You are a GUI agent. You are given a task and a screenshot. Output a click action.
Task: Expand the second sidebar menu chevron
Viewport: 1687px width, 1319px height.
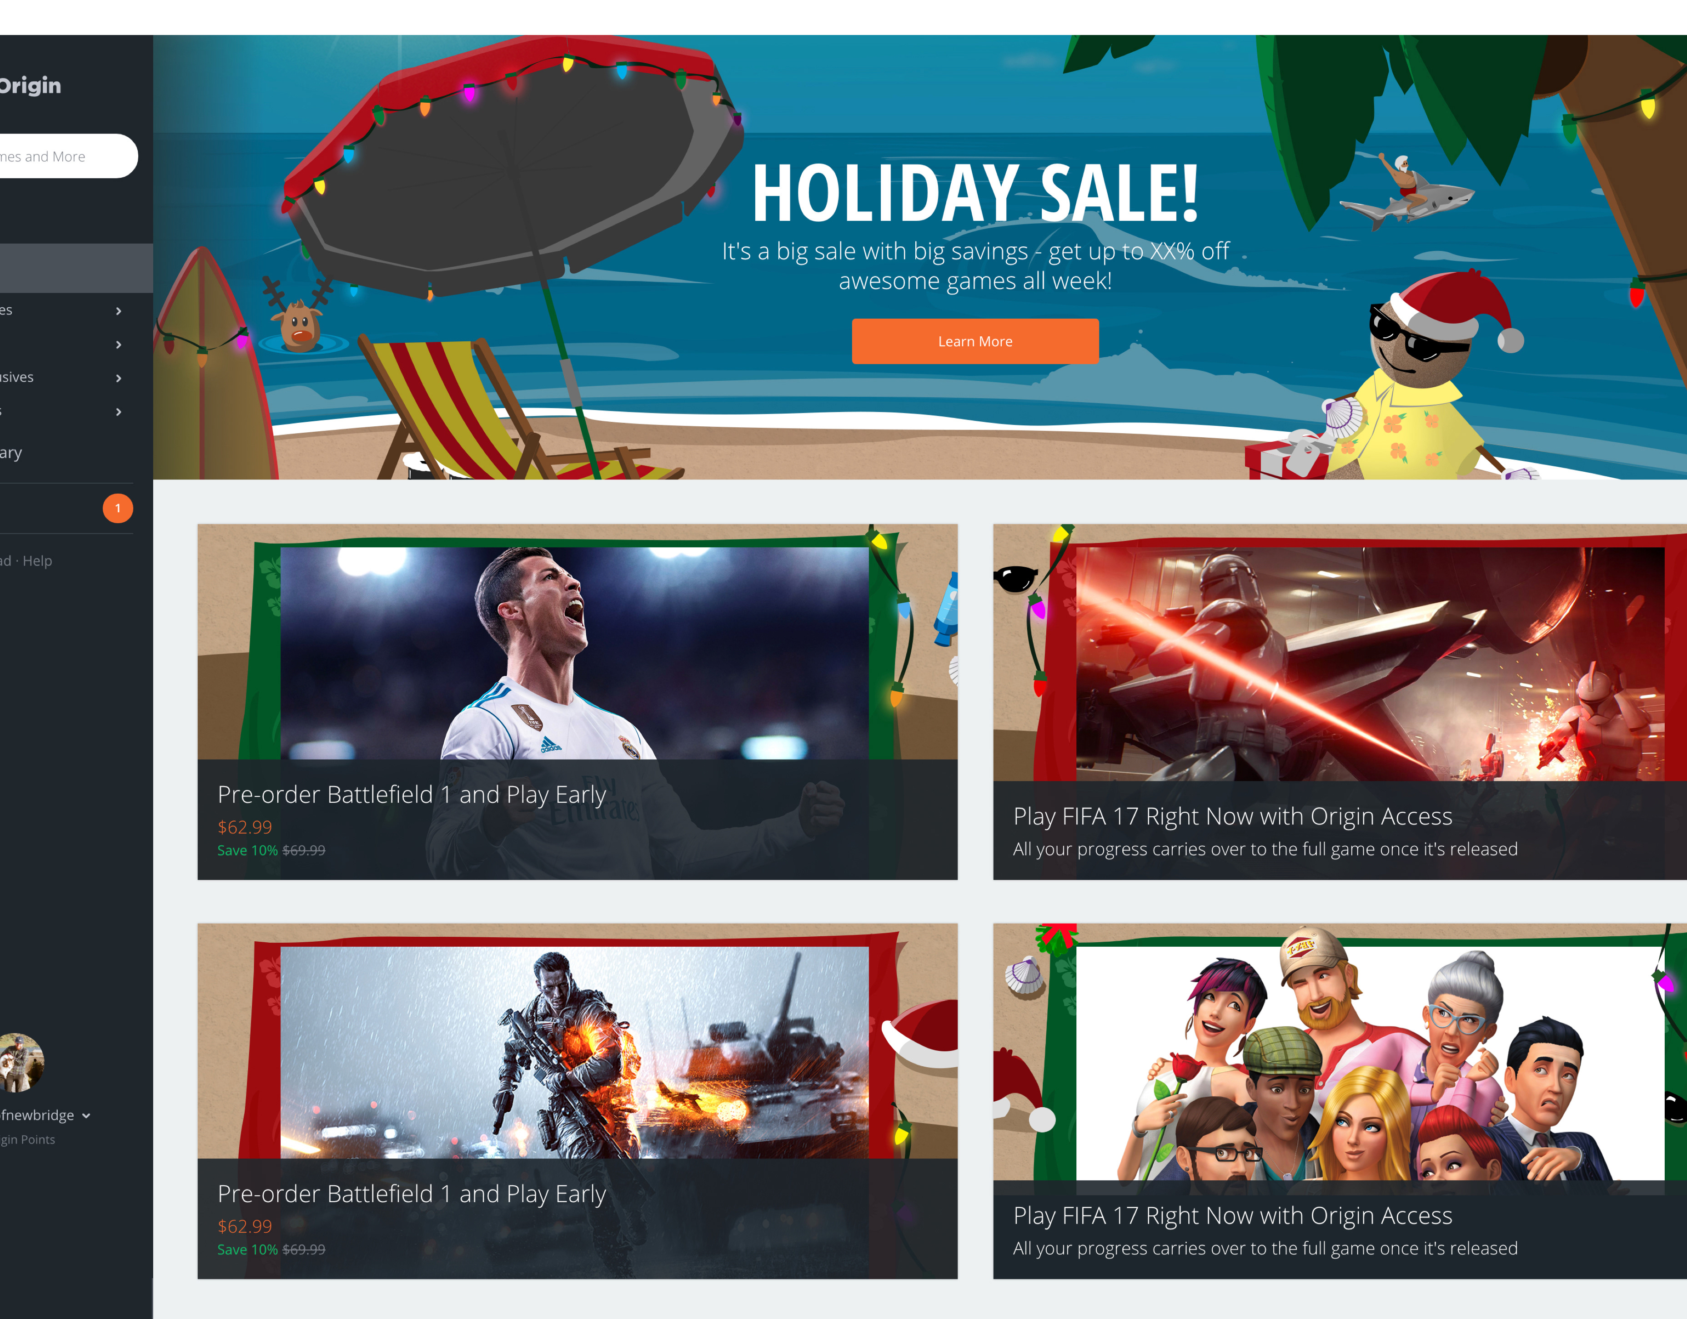pyautogui.click(x=118, y=345)
